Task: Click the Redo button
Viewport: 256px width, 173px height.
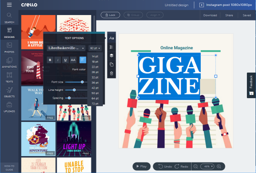Action: coord(181,167)
